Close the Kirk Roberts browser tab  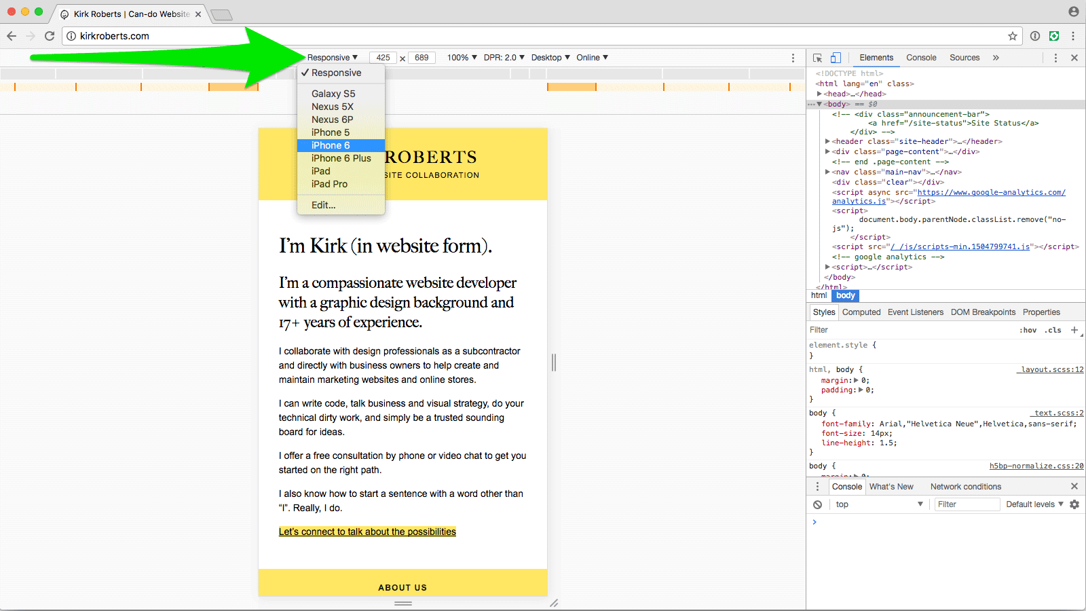click(x=198, y=14)
